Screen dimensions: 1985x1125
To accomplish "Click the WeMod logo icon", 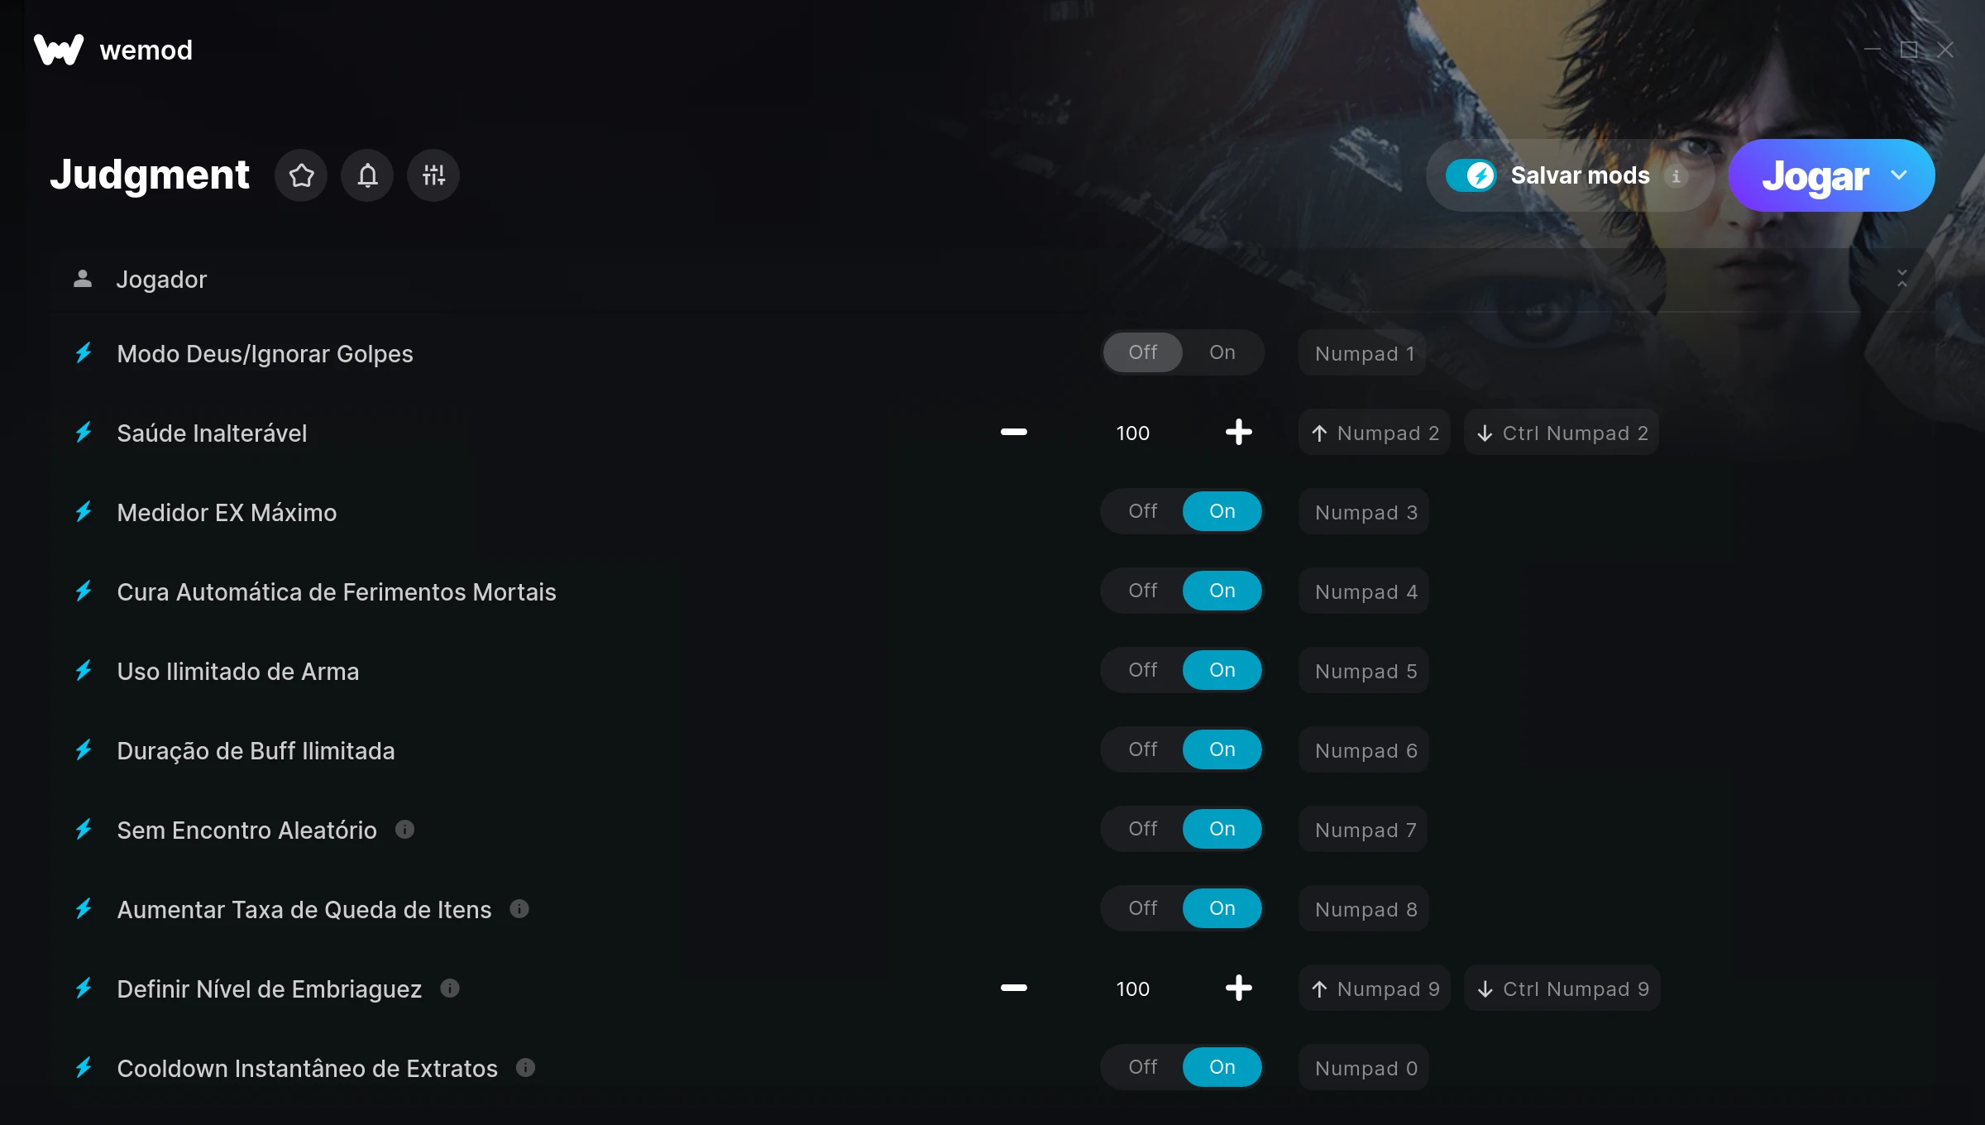I will (59, 50).
